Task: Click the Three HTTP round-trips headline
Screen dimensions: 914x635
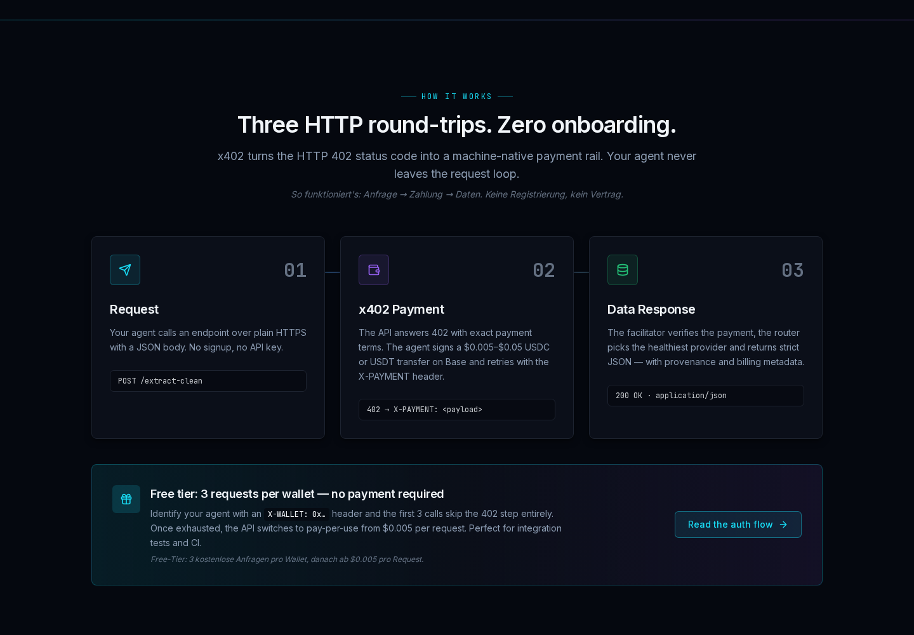Action: (457, 125)
